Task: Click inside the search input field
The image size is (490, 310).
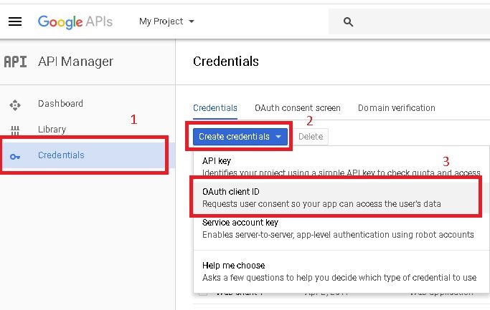Action: [416, 22]
